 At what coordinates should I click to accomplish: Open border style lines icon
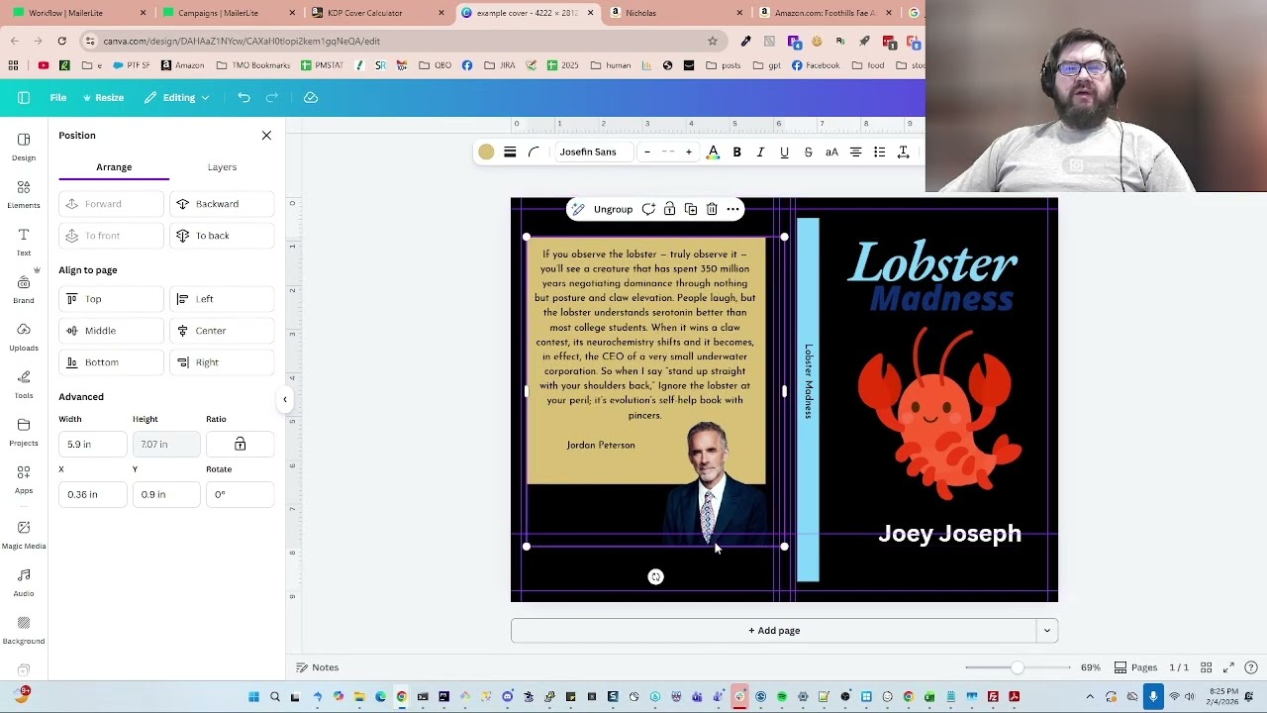point(510,152)
